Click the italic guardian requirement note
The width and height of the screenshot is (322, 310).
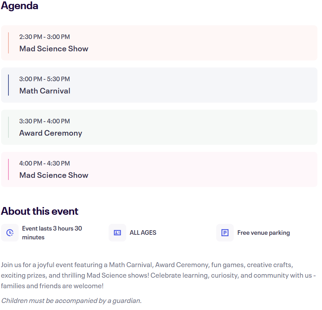tap(71, 301)
